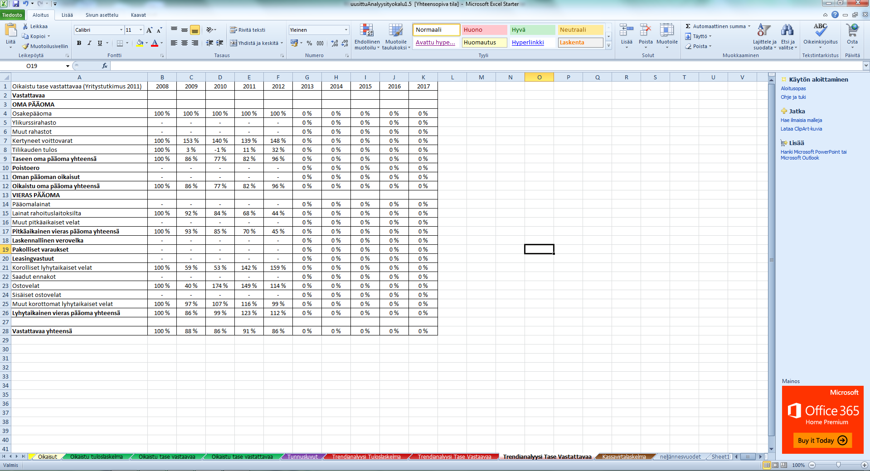
Task: Switch to Sivun asettelu tab
Action: click(102, 15)
